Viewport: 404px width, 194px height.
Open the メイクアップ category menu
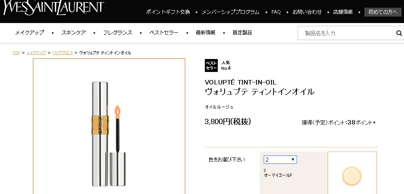click(x=29, y=33)
